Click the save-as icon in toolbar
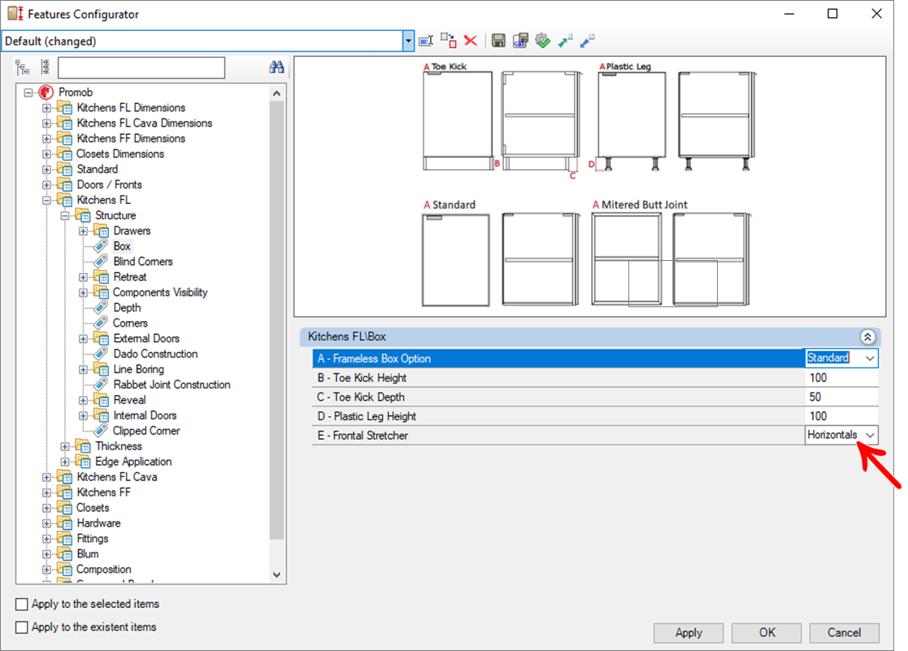This screenshot has height=651, width=908. (x=521, y=41)
